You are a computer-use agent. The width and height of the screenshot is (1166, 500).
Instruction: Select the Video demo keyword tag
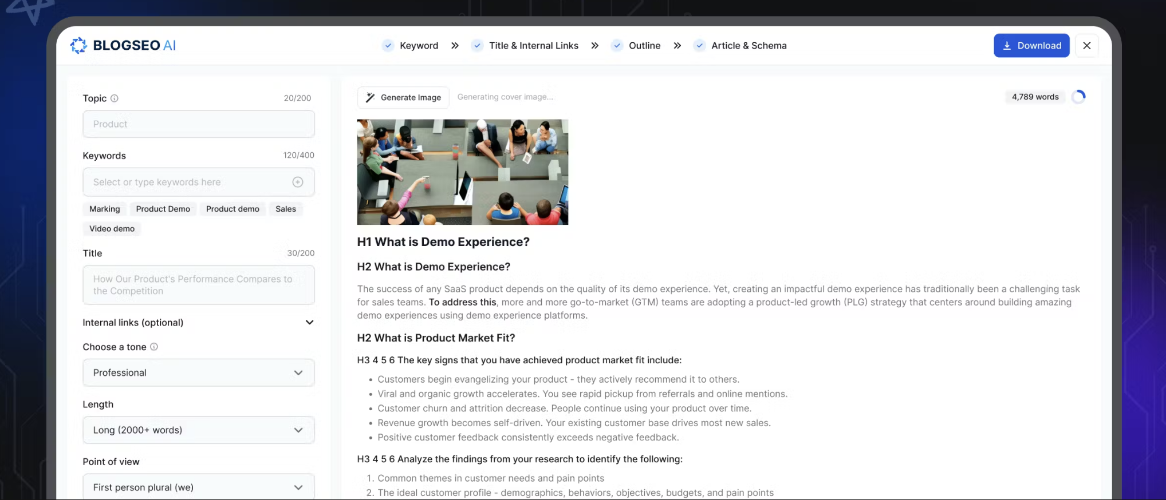(x=112, y=228)
